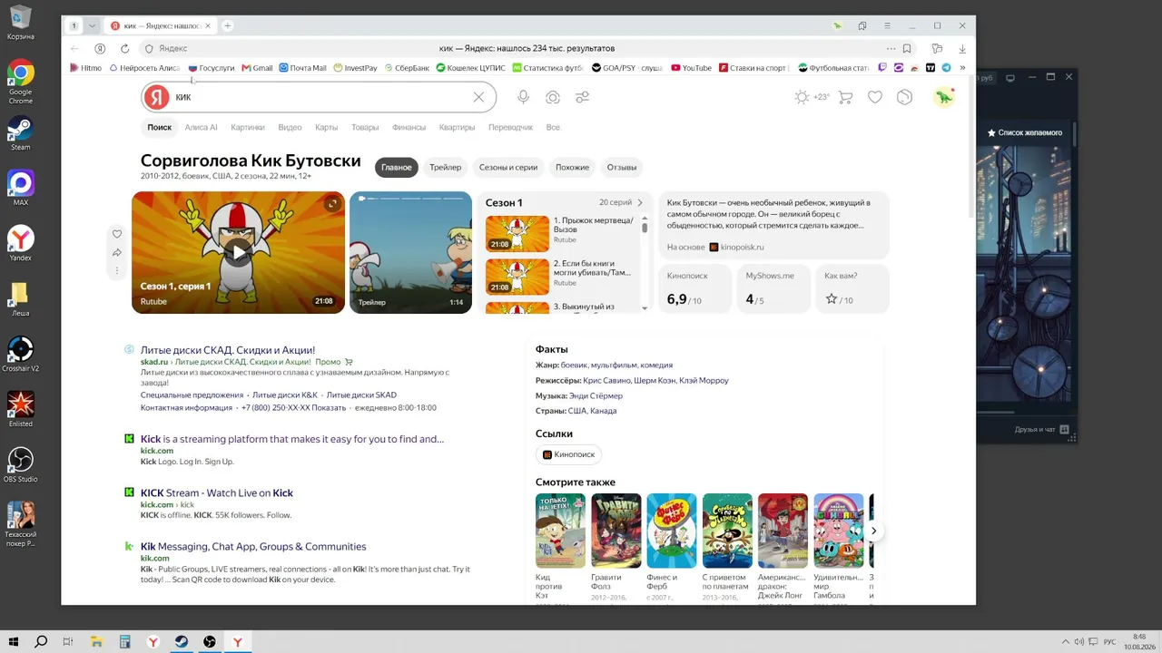
Task: Go back with browser back arrow
Action: click(x=75, y=48)
